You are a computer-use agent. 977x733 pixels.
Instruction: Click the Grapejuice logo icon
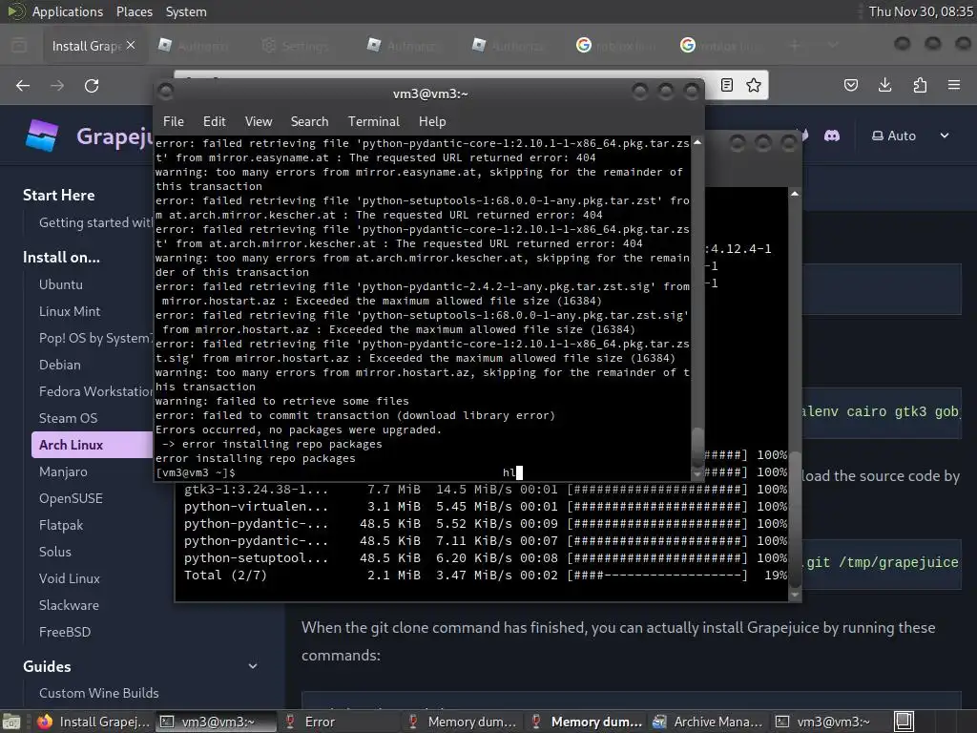pyautogui.click(x=42, y=136)
